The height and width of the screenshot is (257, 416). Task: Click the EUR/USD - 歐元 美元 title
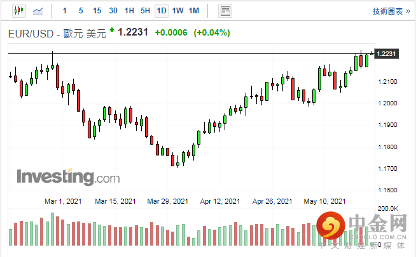pos(57,34)
